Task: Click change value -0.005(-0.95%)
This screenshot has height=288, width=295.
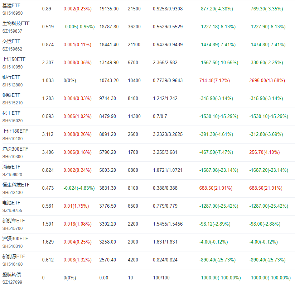Action: coord(79,27)
